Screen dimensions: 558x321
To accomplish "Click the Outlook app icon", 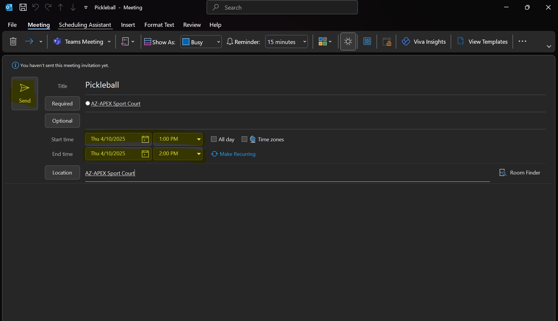I will (x=9, y=7).
